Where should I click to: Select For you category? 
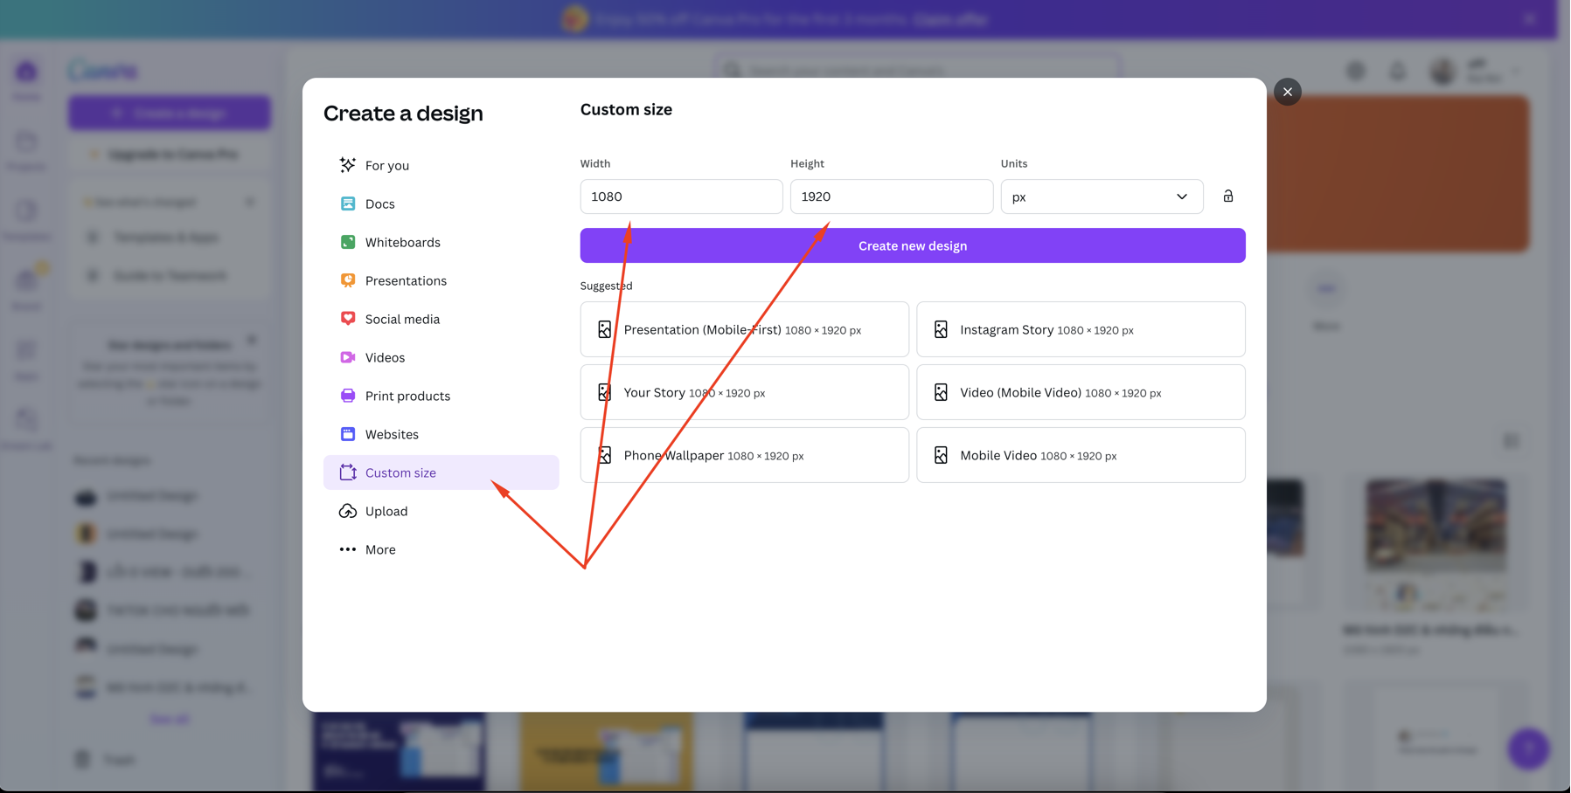coord(441,165)
